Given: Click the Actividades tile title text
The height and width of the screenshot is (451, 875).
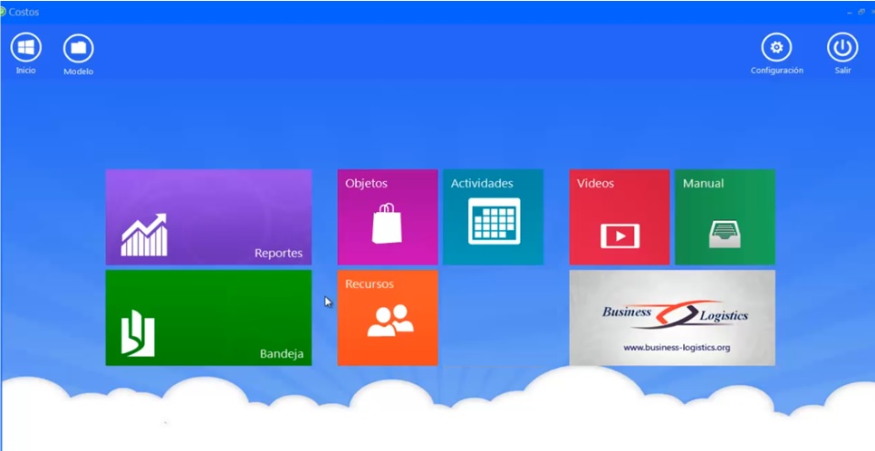Looking at the screenshot, I should pyautogui.click(x=482, y=184).
